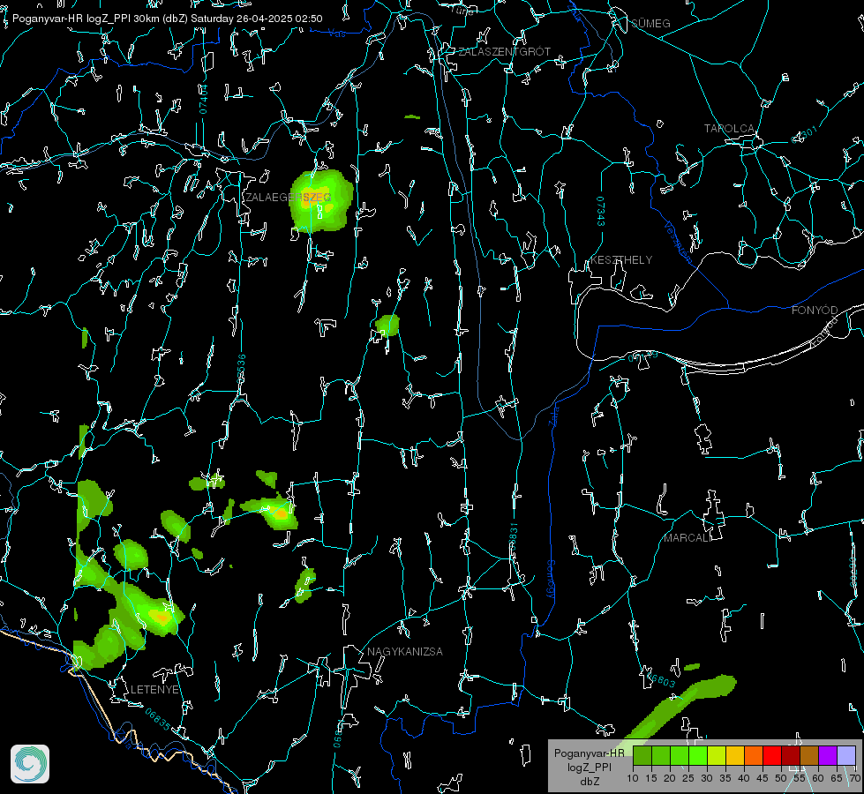864x794 pixels.
Task: Click the KESZTHELY city label
Action: (621, 260)
